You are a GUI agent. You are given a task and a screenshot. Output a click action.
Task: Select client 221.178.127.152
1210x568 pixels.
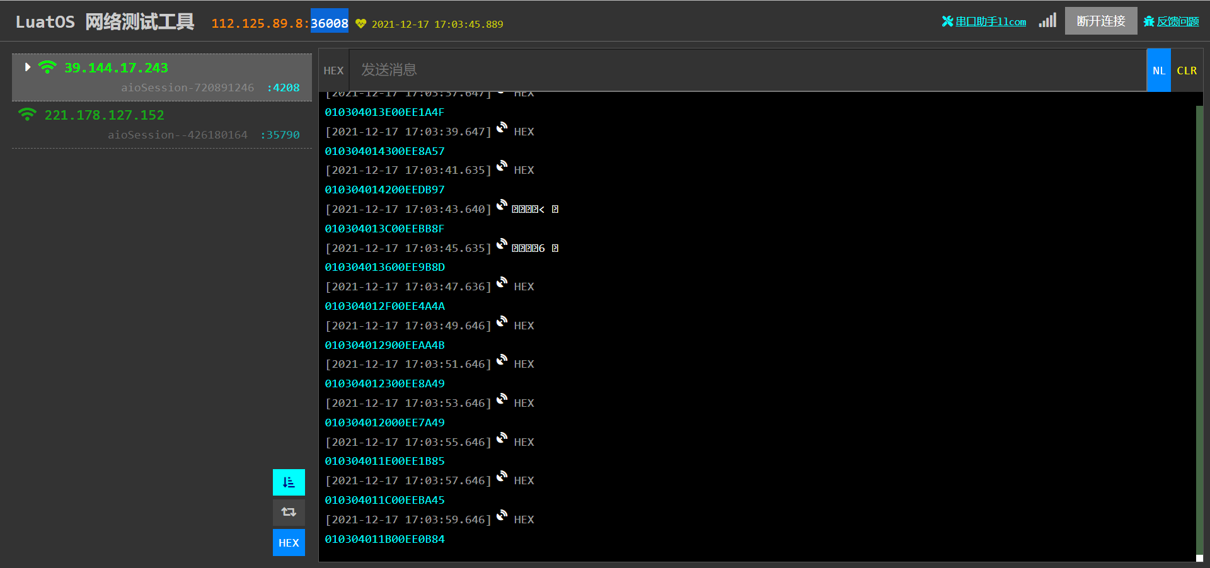pos(162,125)
